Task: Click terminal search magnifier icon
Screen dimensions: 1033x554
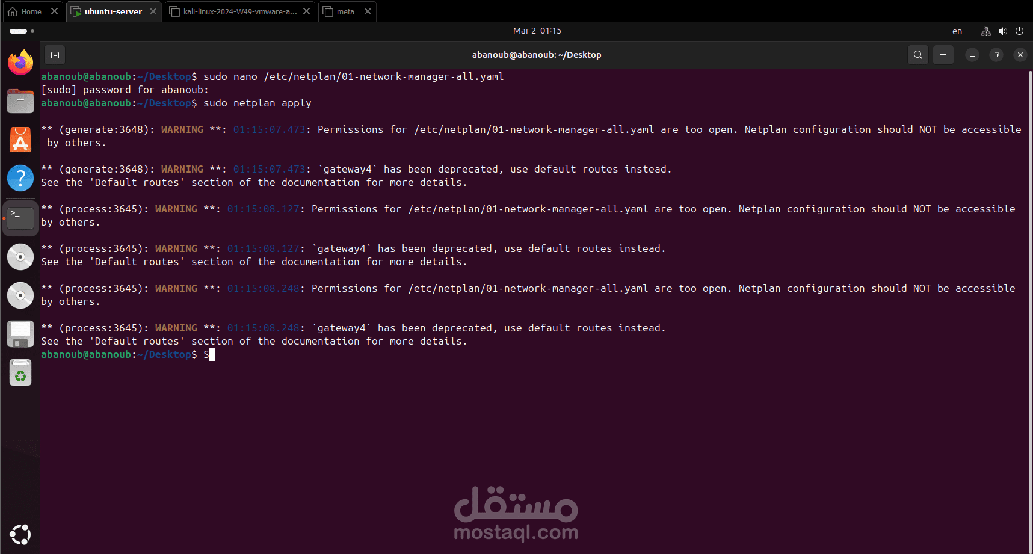Action: [x=917, y=55]
